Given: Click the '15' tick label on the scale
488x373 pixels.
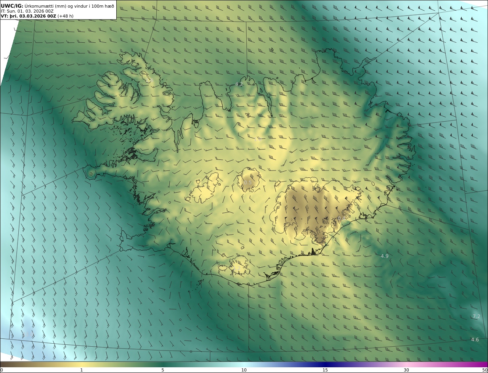Looking at the screenshot, I should (x=325, y=370).
